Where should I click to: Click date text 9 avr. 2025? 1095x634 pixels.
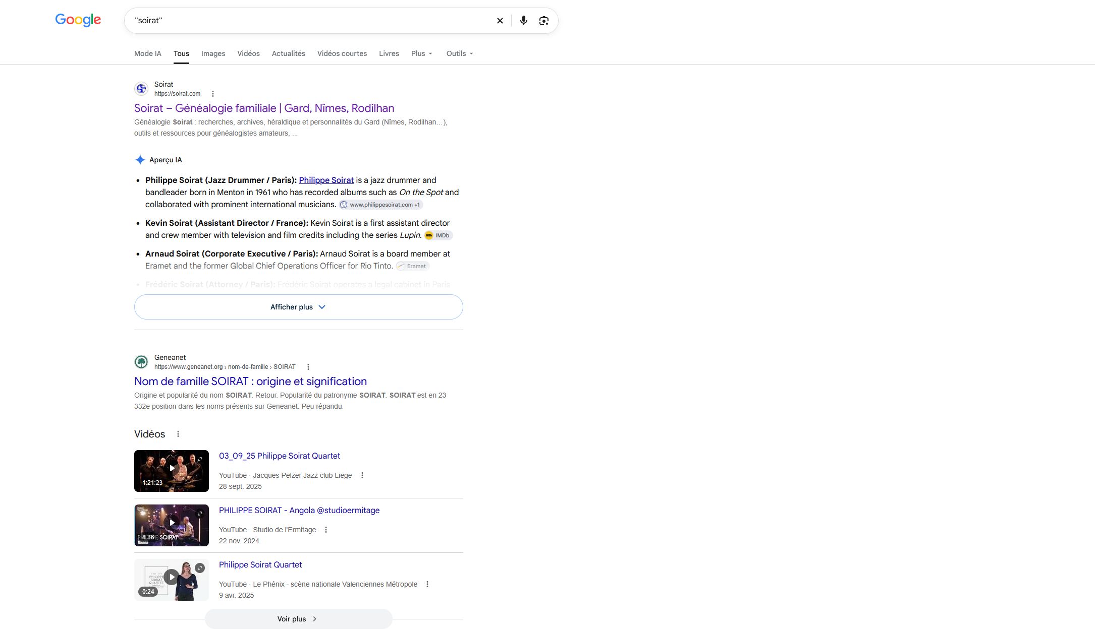point(236,595)
